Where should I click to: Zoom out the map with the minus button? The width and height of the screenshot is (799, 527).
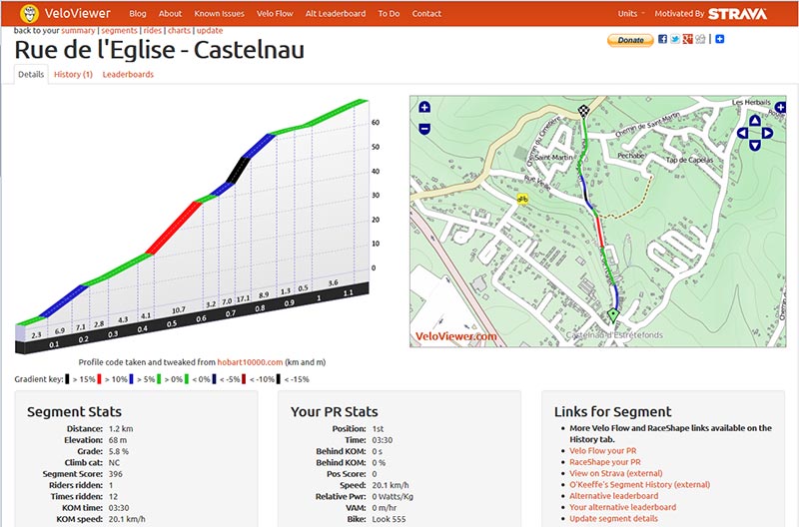[424, 129]
